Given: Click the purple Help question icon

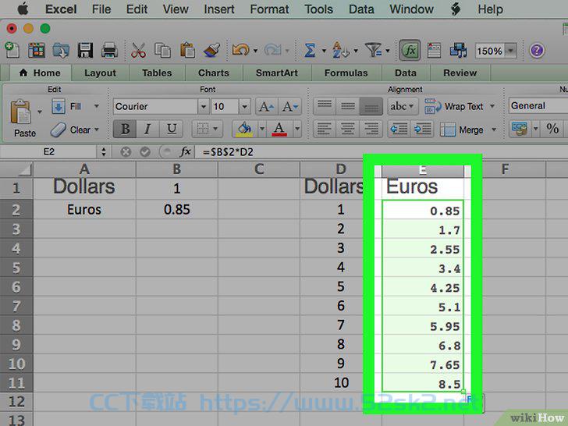Looking at the screenshot, I should pos(537,51).
